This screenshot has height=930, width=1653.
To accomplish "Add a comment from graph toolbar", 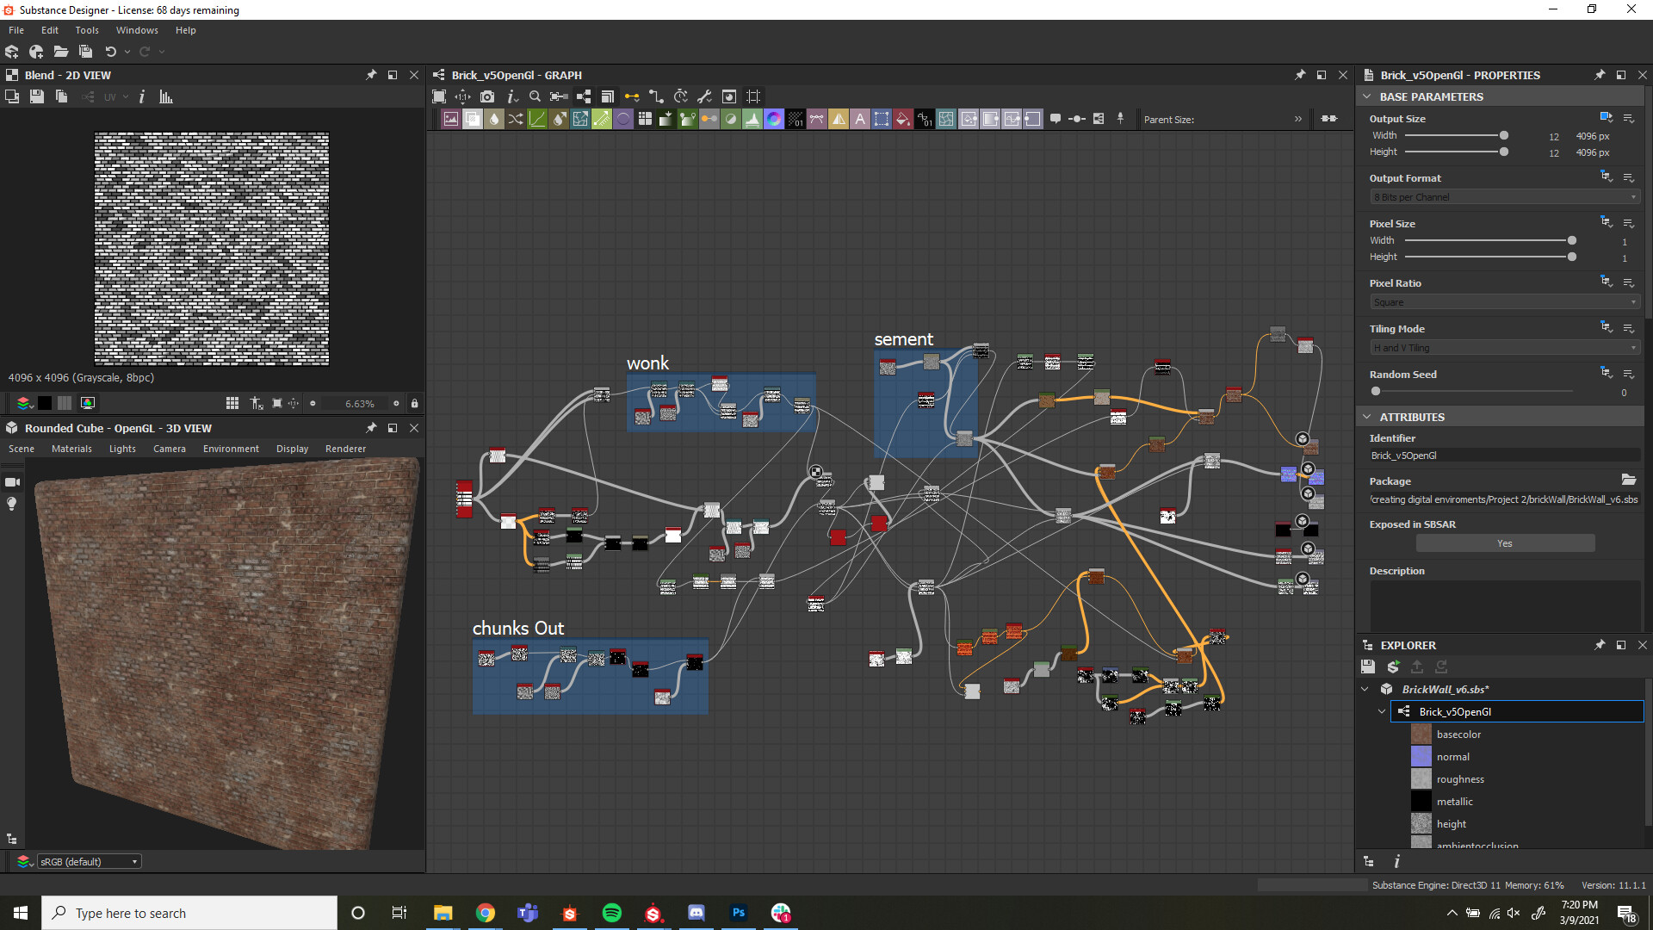I will [x=1056, y=119].
